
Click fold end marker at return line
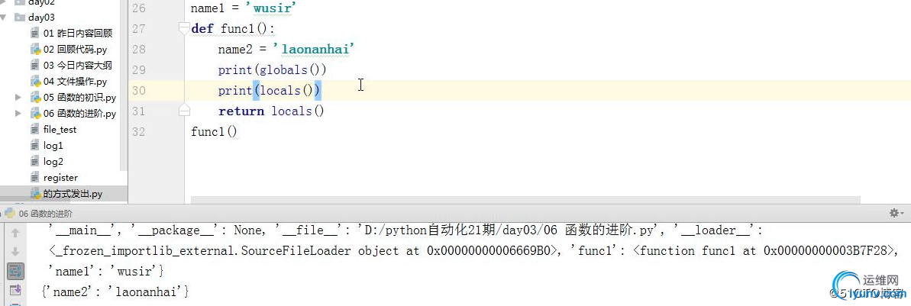[183, 111]
